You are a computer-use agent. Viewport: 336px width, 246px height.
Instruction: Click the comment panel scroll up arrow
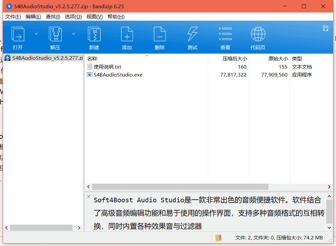(x=329, y=196)
